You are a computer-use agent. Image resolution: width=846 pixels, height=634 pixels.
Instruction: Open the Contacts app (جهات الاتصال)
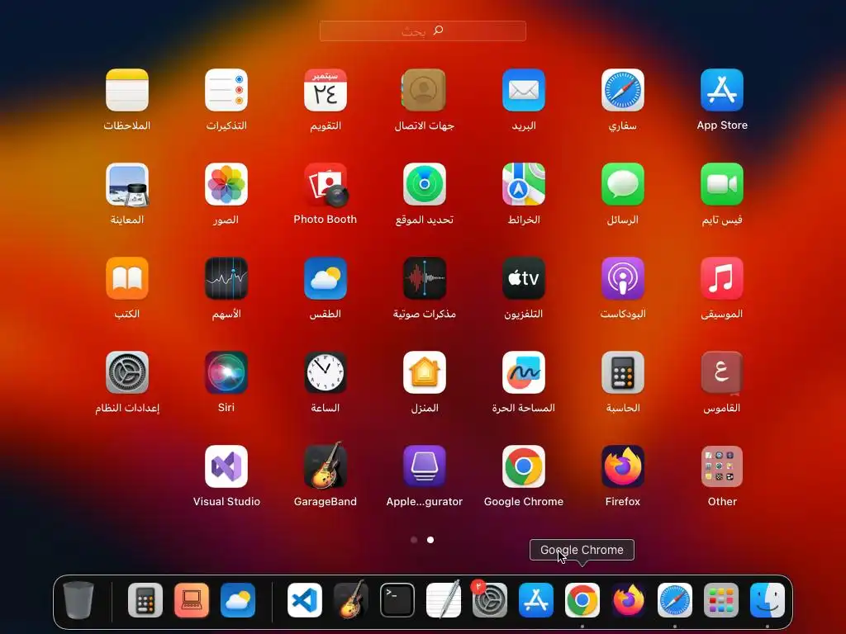[424, 90]
